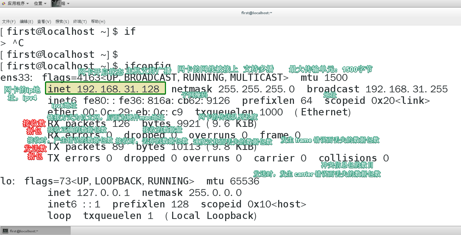The image size is (461, 235).
Task: Open the 终端 app menu in top bar
Action: [63, 3]
